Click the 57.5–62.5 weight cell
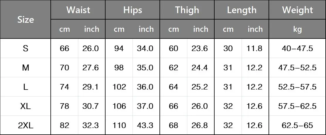 297,106
